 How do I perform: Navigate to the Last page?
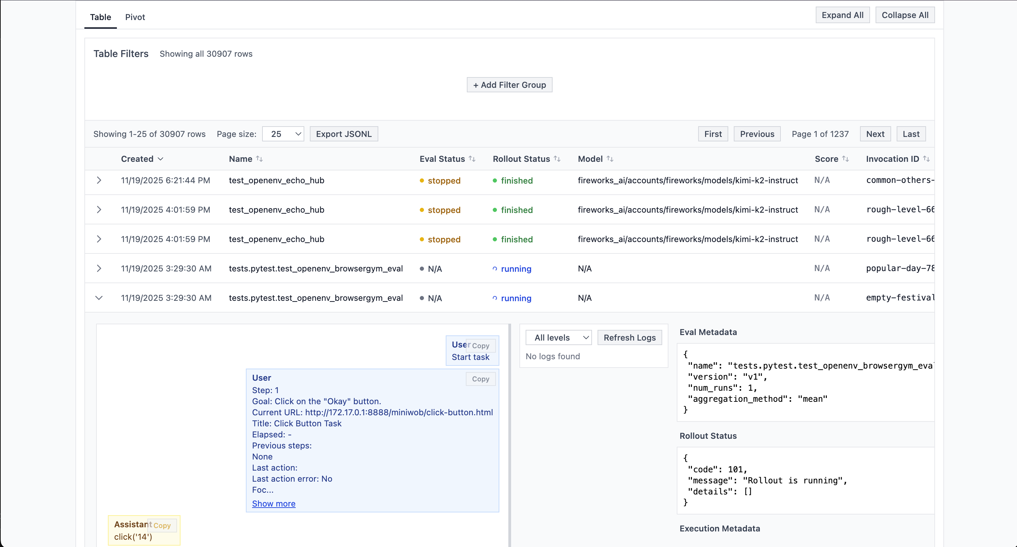point(911,134)
